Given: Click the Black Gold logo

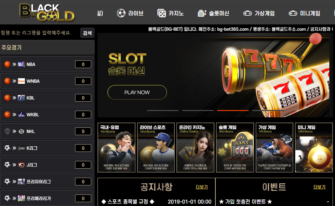Looking at the screenshot, I should 47,13.
